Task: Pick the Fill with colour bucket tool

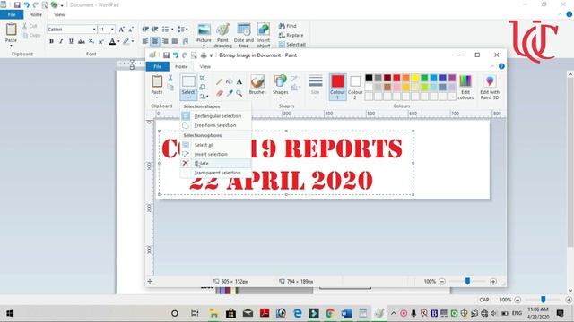Action: (x=230, y=81)
